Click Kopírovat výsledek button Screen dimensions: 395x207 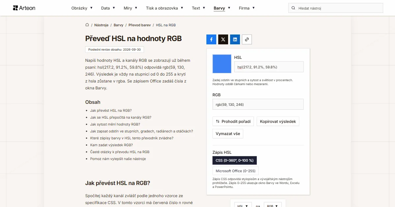[x=278, y=121]
